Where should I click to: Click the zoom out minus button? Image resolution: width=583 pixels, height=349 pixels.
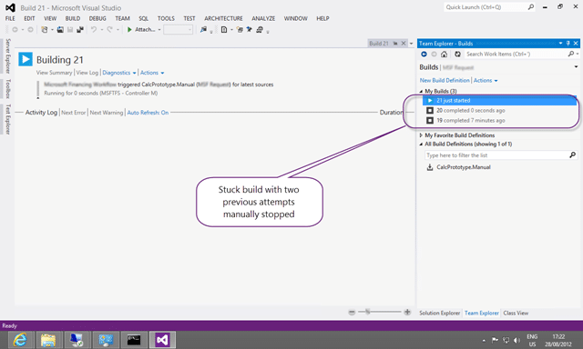tap(352, 313)
